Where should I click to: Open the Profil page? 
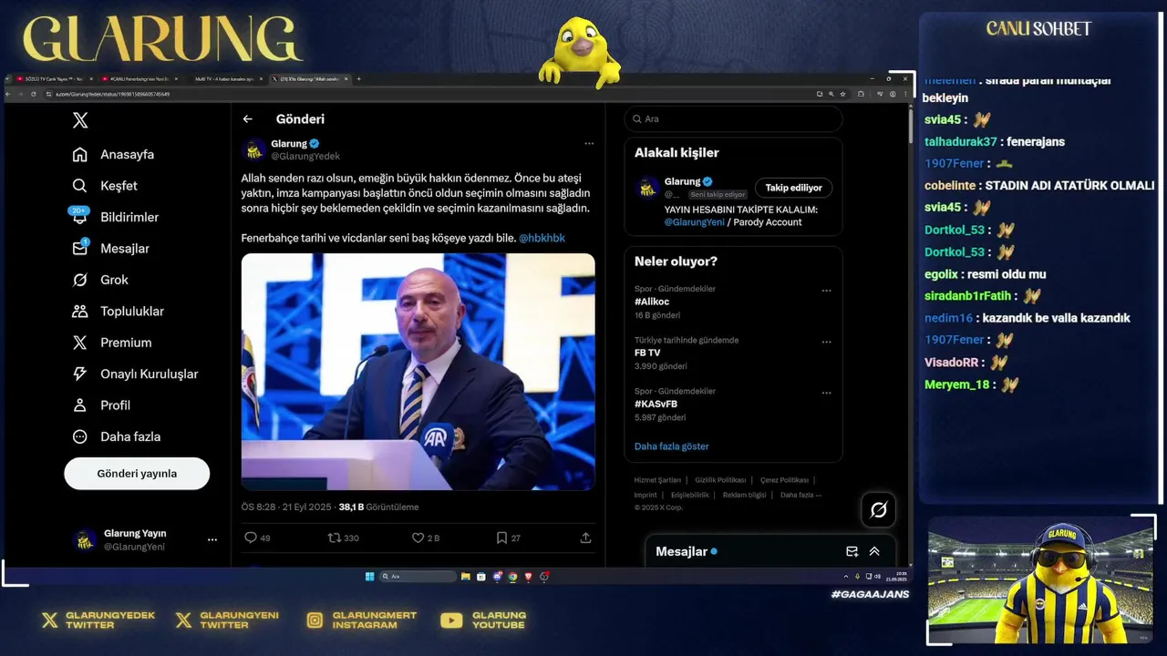[x=101, y=405]
